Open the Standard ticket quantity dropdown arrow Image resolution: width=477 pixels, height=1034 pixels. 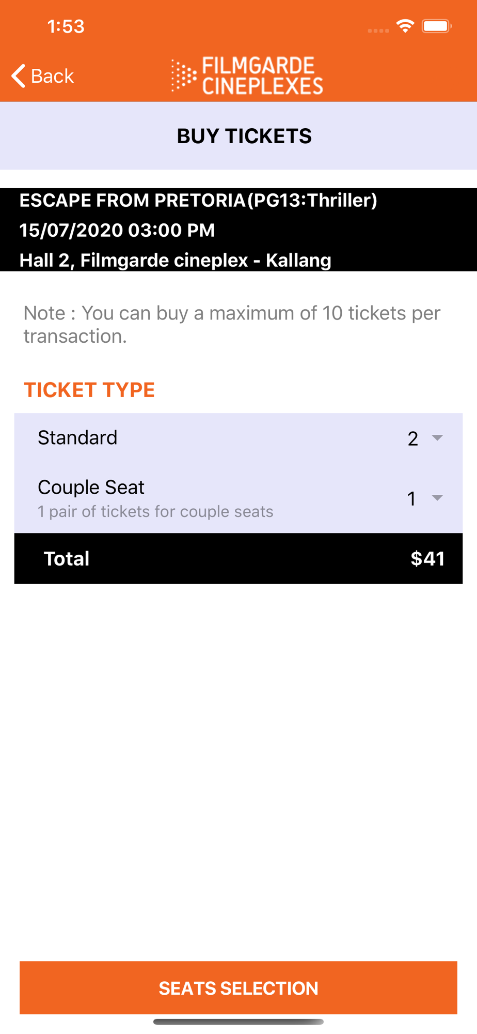point(437,438)
